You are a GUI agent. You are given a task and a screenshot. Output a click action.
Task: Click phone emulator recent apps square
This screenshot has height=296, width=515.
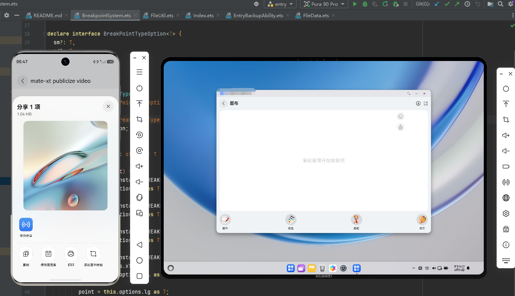[139, 276]
